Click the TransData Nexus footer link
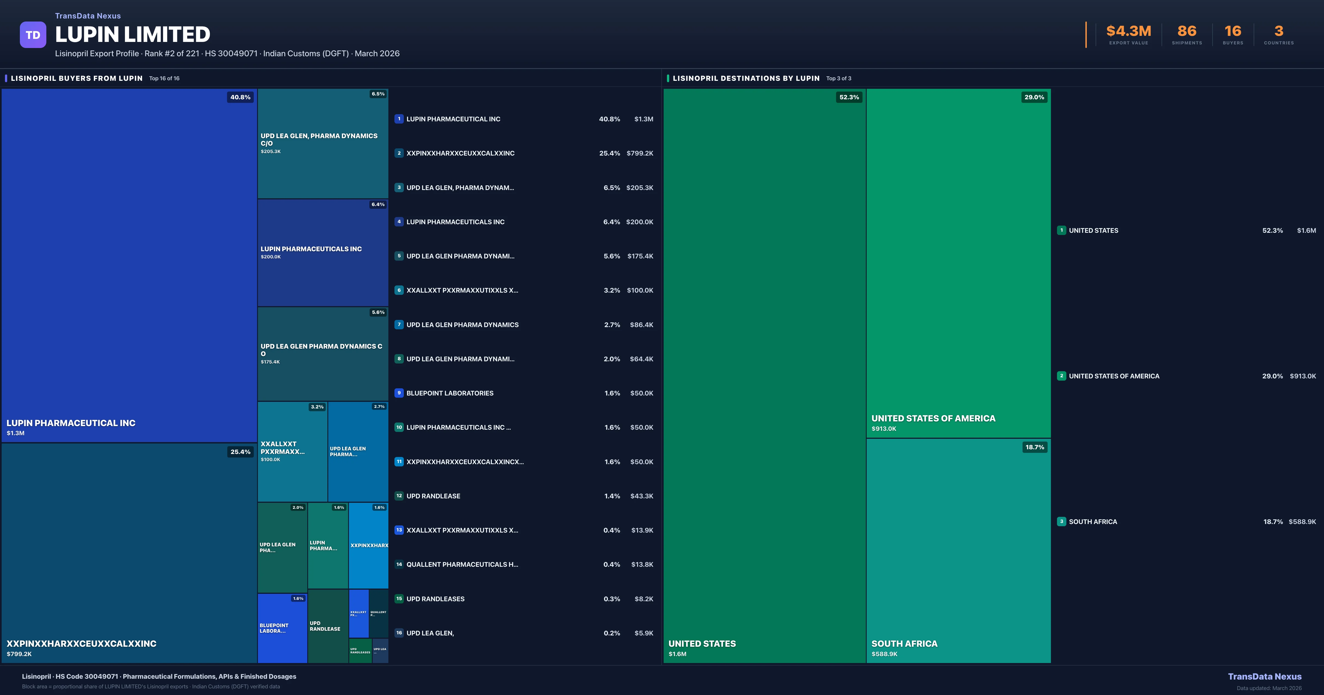Viewport: 1324px width, 695px height. pyautogui.click(x=1264, y=677)
